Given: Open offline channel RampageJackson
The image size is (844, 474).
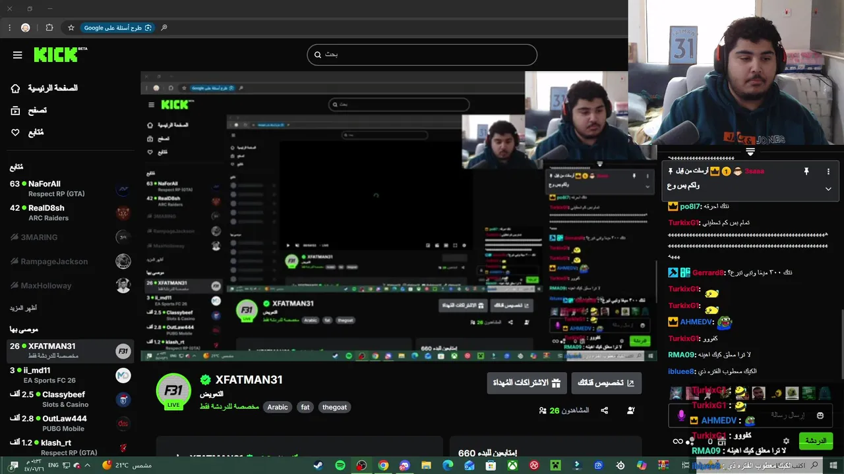Looking at the screenshot, I should pyautogui.click(x=70, y=261).
